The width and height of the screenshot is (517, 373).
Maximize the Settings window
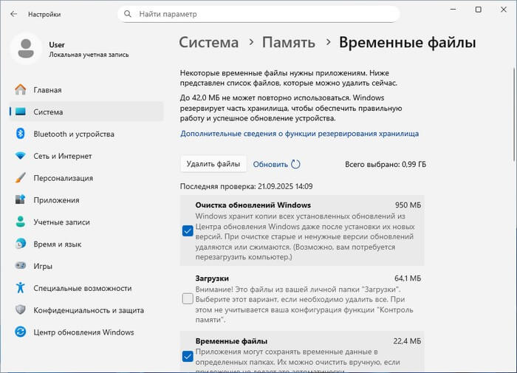coord(479,10)
